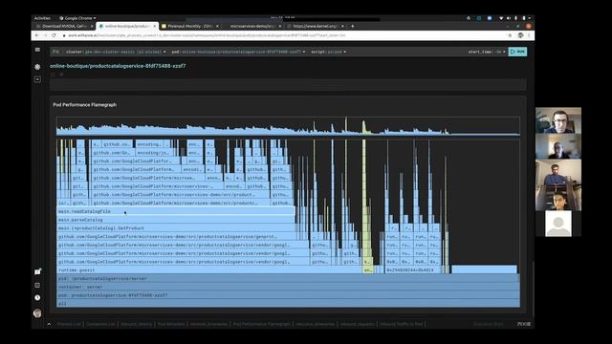Screen dimensions: 612x344
Task: Click the gear-shaped icon in the left sidebar
Action: point(37,67)
